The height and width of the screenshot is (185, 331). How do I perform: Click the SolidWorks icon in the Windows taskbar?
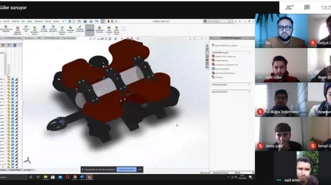89,177
